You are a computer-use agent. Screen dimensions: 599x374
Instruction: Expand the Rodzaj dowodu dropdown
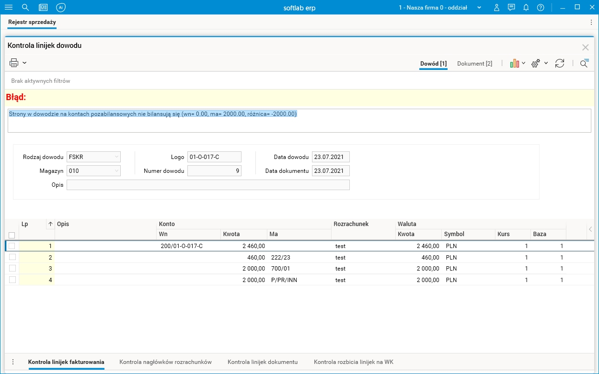click(x=117, y=157)
